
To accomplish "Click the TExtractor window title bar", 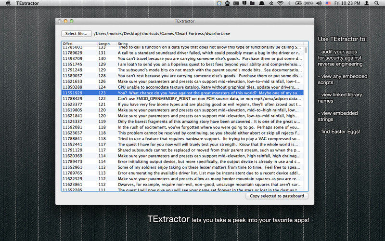I will pos(185,21).
